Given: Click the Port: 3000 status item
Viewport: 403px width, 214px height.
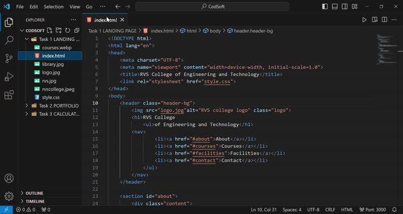Looking at the screenshot, I should 373,210.
